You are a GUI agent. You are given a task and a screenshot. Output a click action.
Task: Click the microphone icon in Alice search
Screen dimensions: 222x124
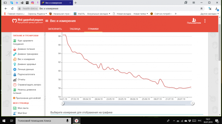click(x=67, y=121)
